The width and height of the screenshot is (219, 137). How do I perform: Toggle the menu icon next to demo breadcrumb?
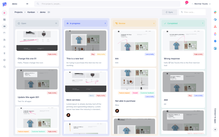coord(49,12)
